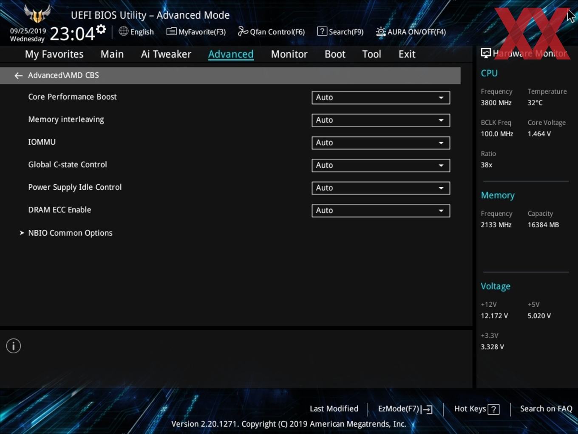Image resolution: width=578 pixels, height=434 pixels.
Task: Click CPU temperature value 32°C
Action: [x=535, y=103]
